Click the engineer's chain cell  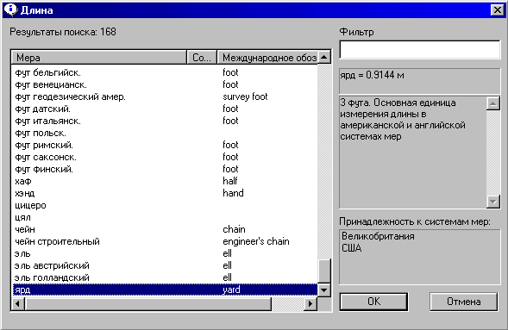(256, 241)
